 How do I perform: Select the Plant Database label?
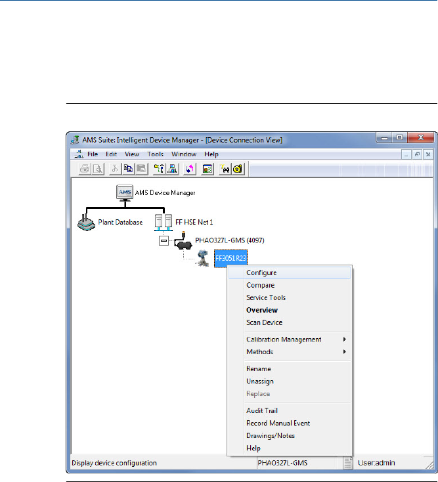120,222
